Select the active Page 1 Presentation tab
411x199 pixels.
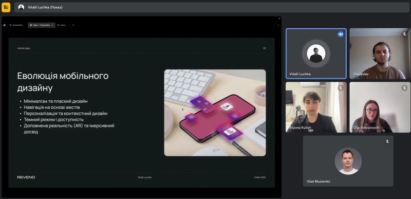point(40,25)
